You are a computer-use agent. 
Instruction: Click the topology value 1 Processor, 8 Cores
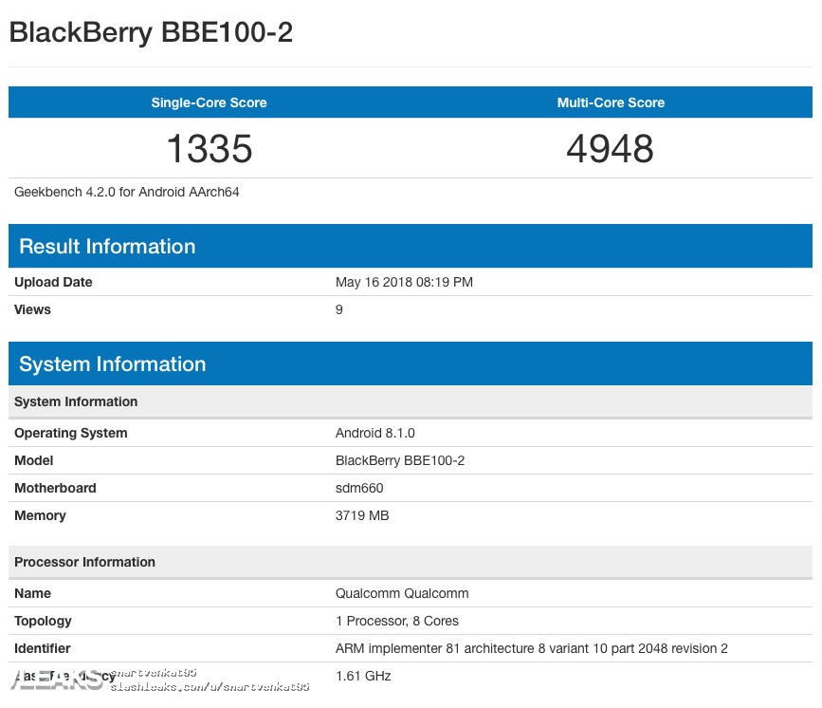point(397,621)
